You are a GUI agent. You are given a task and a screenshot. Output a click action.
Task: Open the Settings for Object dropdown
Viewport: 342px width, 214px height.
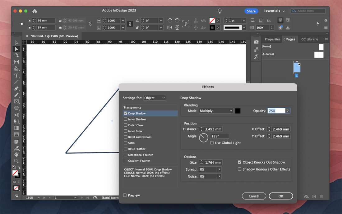click(155, 97)
